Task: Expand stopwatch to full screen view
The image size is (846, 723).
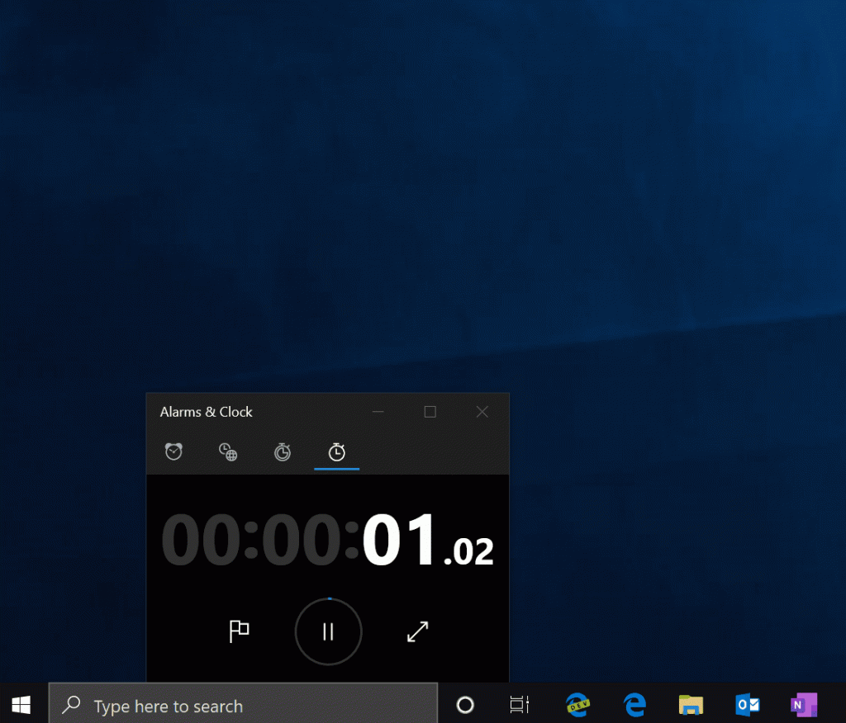Action: pyautogui.click(x=417, y=631)
